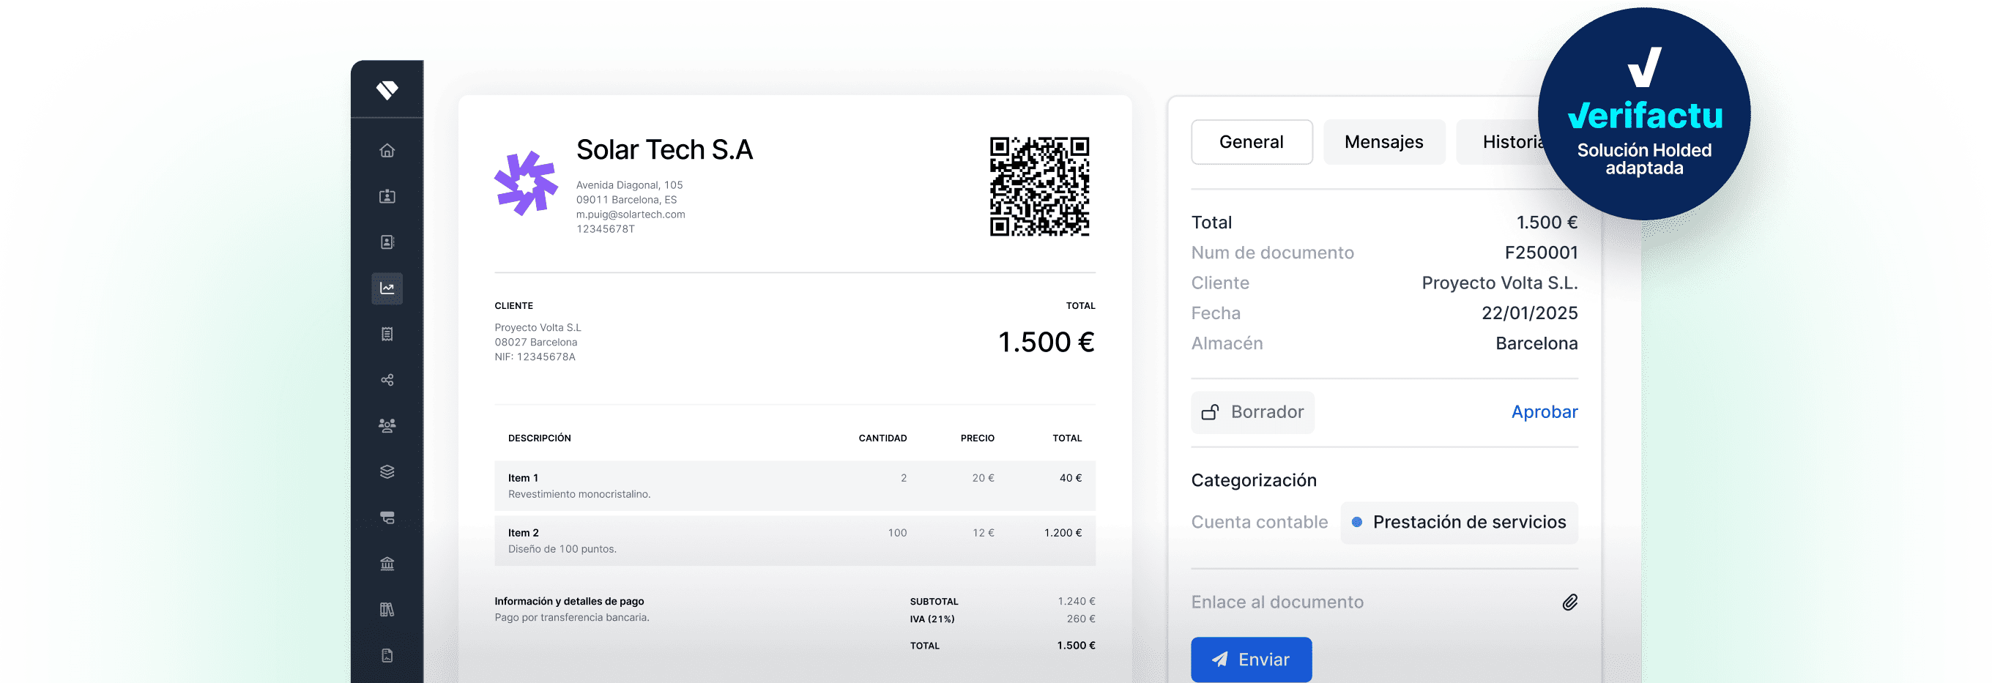Switch to the Mensajes tab

(1383, 142)
